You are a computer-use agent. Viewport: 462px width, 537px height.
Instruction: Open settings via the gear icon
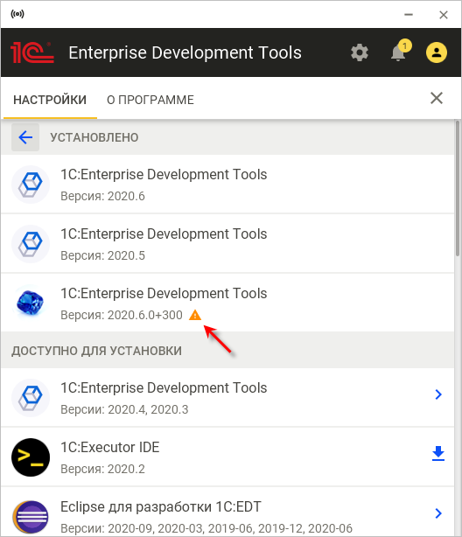click(359, 52)
